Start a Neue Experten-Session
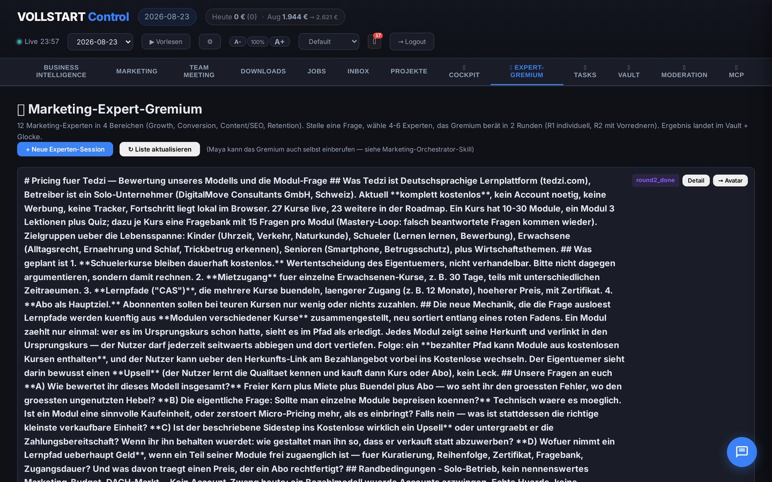 (x=65, y=149)
